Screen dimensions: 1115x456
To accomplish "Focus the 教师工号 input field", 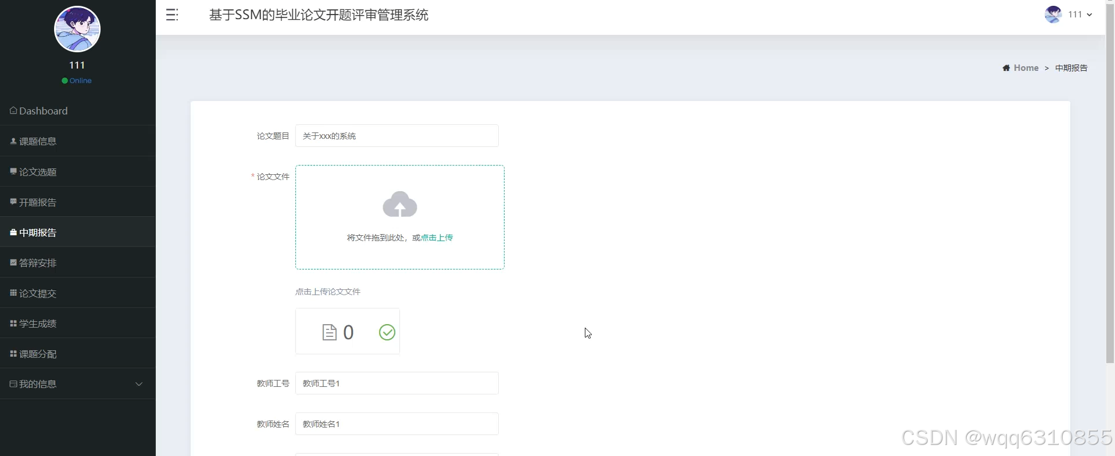I will point(397,383).
